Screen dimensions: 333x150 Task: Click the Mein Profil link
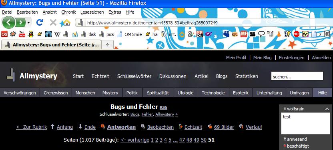coord(236,58)
